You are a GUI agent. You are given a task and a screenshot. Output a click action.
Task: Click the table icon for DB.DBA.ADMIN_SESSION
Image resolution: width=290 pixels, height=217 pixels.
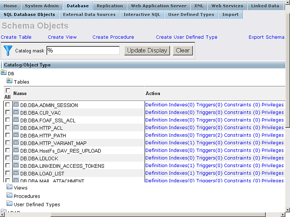(16, 105)
